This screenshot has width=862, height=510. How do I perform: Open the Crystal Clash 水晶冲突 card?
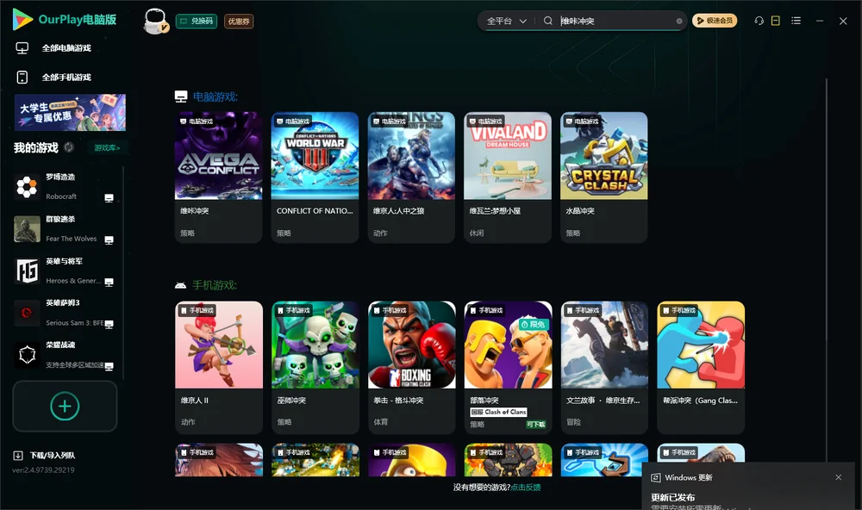[x=604, y=177]
